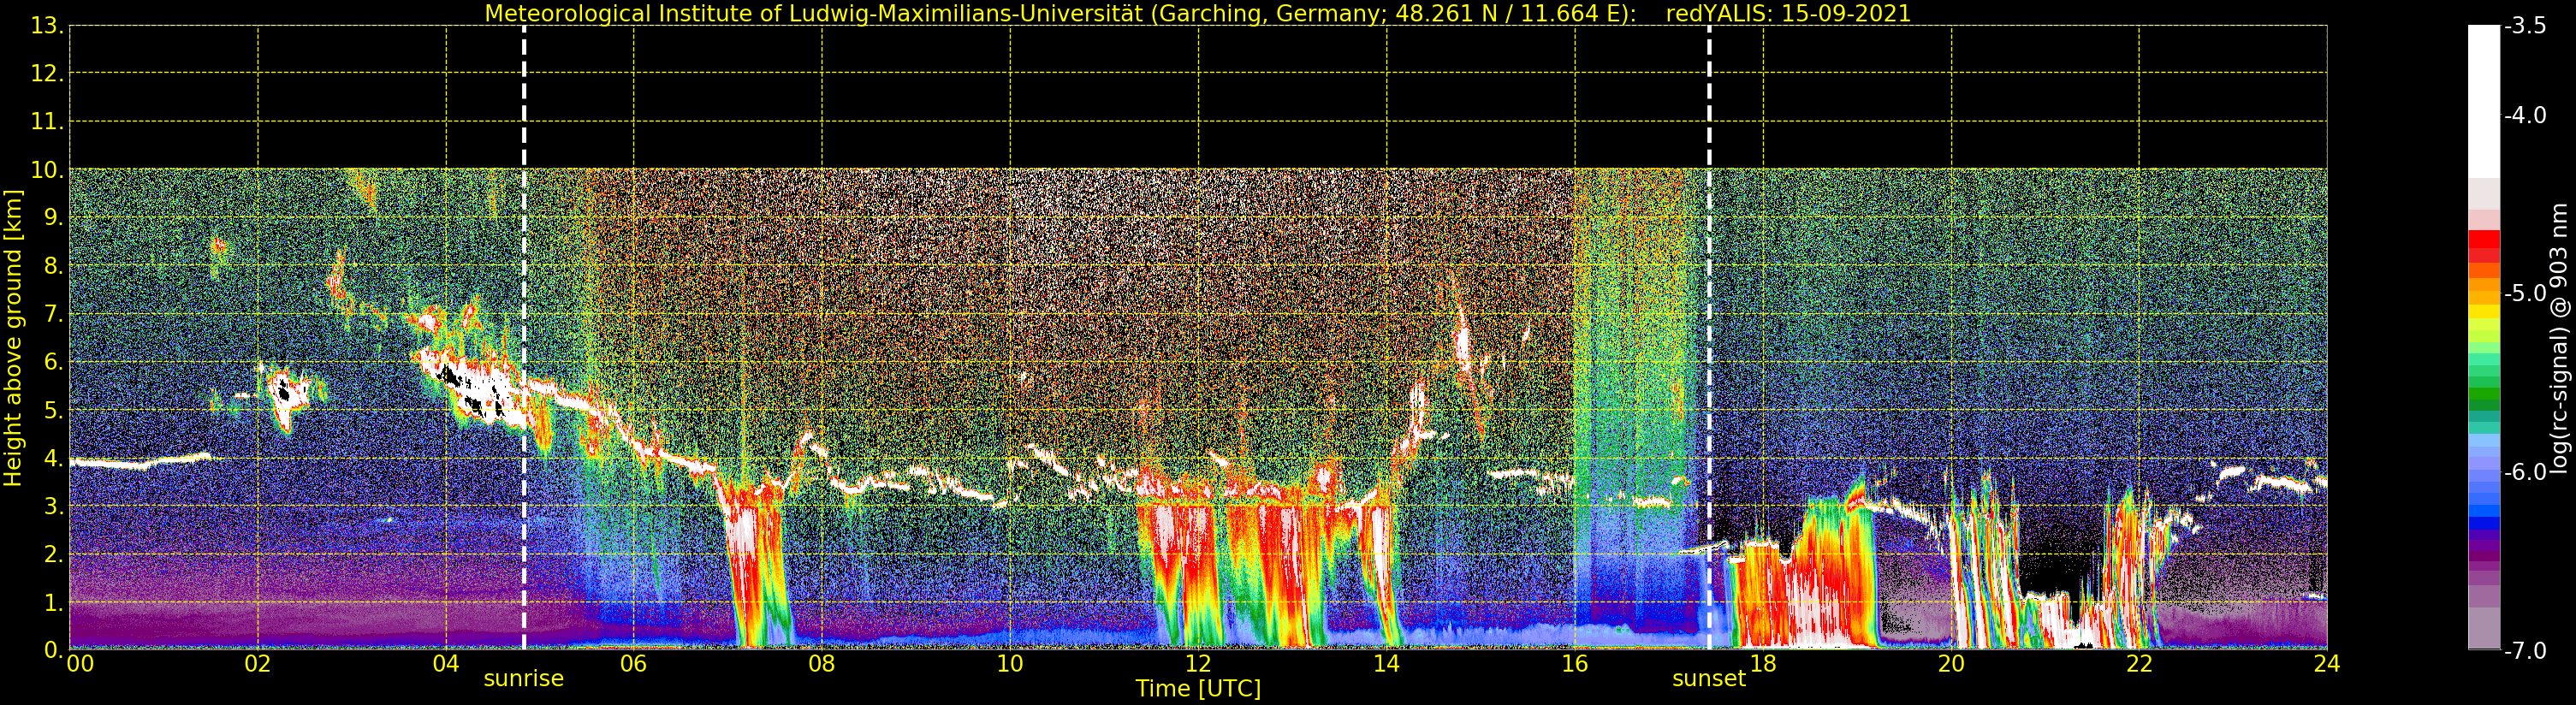Image resolution: width=2576 pixels, height=705 pixels.
Task: Click the height axis tick label 8
Action: point(52,266)
